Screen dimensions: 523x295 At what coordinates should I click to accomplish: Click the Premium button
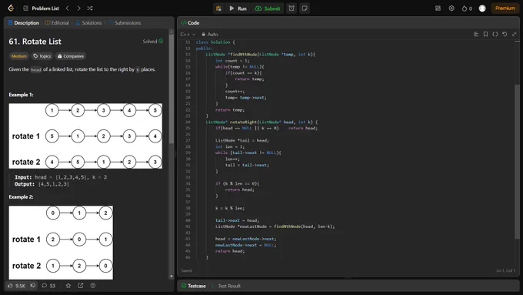click(505, 8)
